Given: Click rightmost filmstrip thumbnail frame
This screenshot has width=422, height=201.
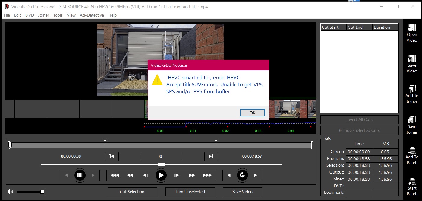Looking at the screenshot, I should pyautogui.click(x=312, y=109).
